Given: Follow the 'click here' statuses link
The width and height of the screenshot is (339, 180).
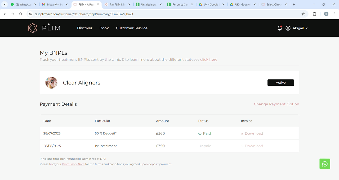Looking at the screenshot, I should coord(209,60).
